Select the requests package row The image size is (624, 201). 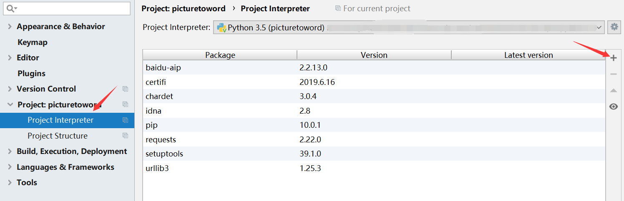tap(161, 139)
